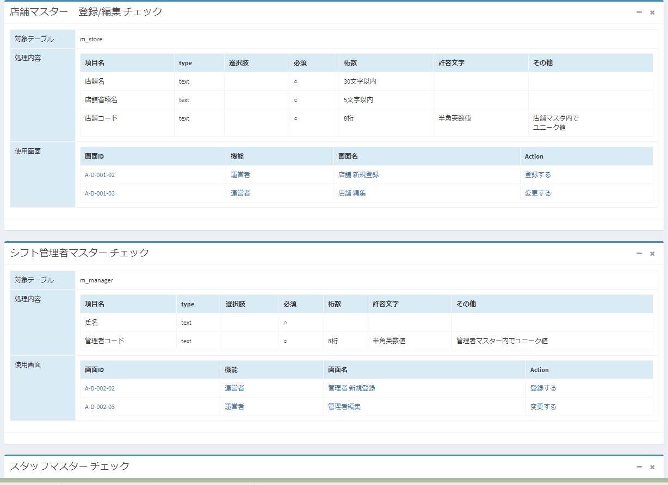Click the close icon on the シフト管理者マスター panel
Screen dimensions: 668x485
click(x=651, y=253)
